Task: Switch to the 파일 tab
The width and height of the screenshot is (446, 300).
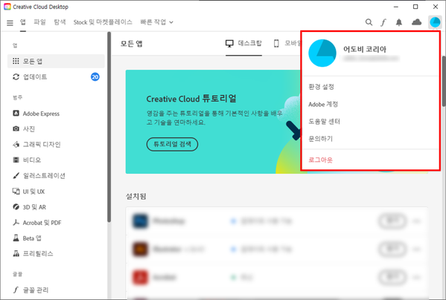Action: [x=39, y=22]
